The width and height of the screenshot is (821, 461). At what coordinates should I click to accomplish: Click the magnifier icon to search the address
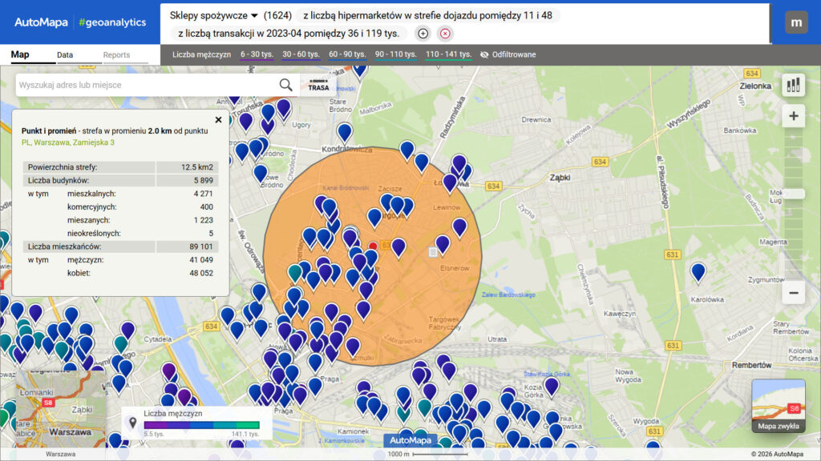click(x=285, y=83)
